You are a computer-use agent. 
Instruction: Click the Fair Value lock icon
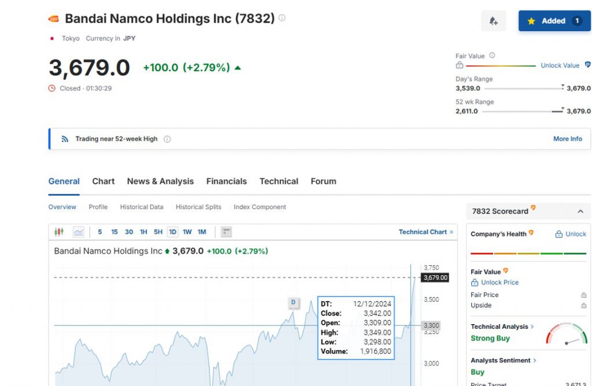click(x=460, y=65)
